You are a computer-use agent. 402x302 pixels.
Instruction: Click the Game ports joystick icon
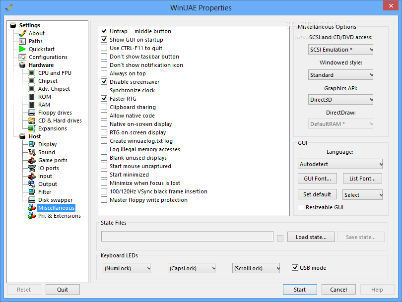pos(32,160)
